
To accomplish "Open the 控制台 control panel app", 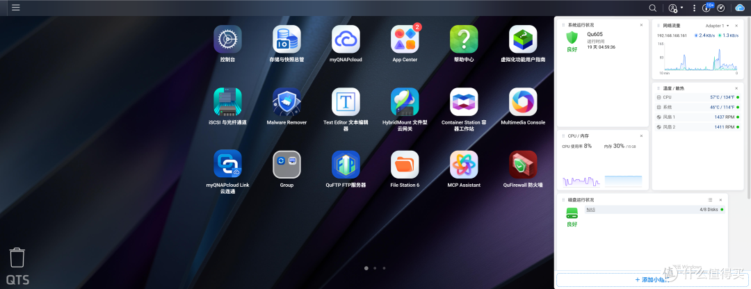I will (227, 39).
